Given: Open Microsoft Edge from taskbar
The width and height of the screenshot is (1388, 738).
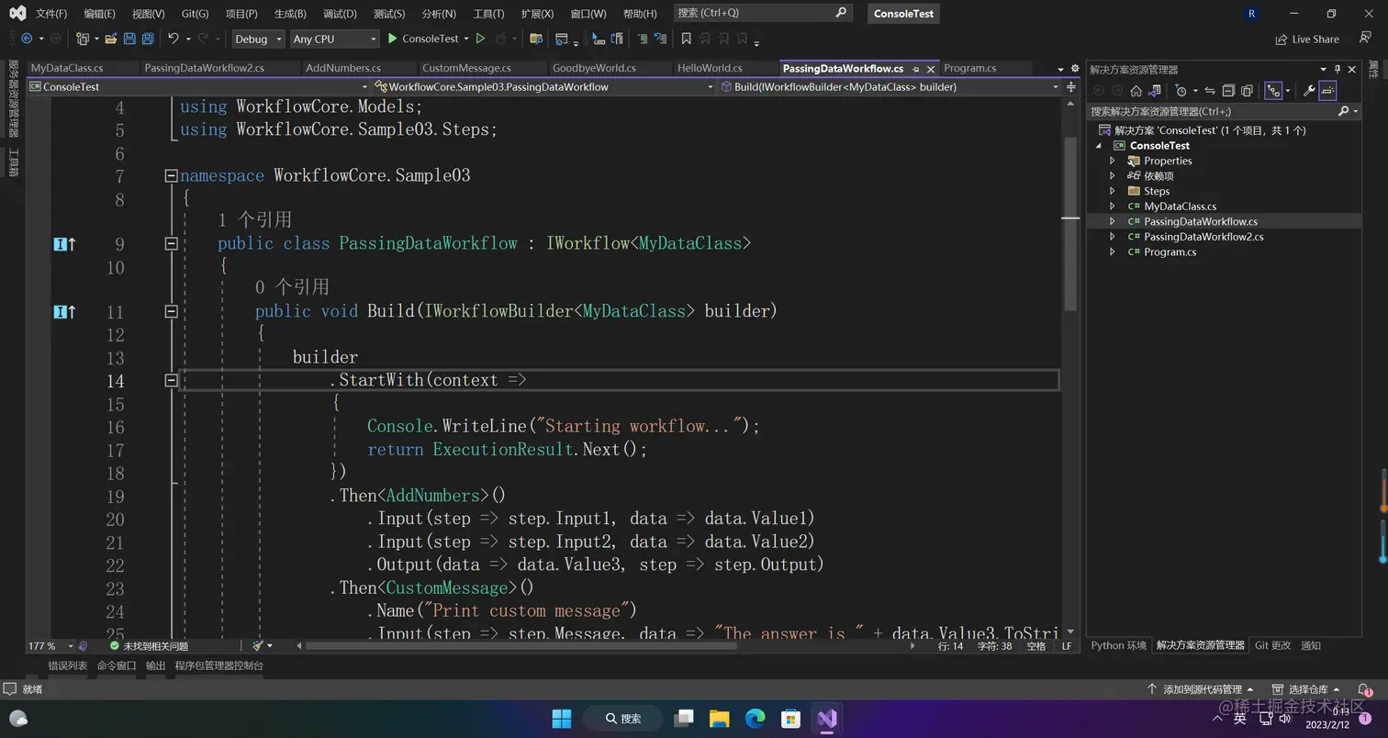Looking at the screenshot, I should (x=755, y=718).
